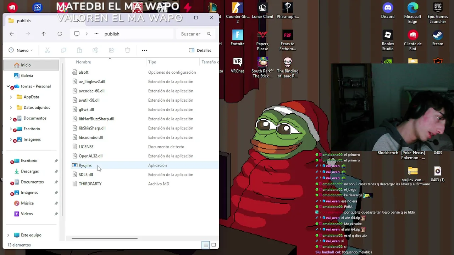Open 0403 (1) video file on desktop

[x=438, y=174]
